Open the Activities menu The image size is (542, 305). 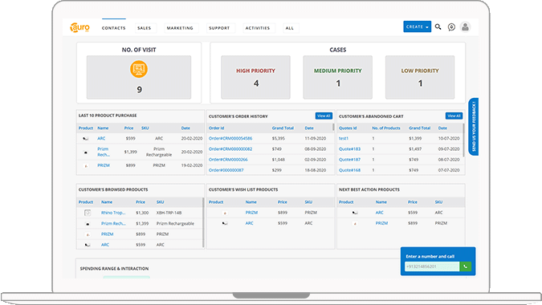258,28
